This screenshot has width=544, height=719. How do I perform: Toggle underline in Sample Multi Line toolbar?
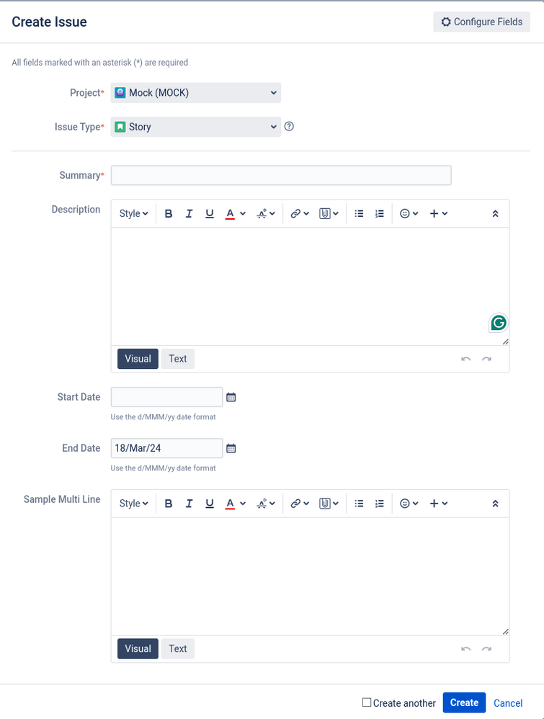(x=210, y=504)
